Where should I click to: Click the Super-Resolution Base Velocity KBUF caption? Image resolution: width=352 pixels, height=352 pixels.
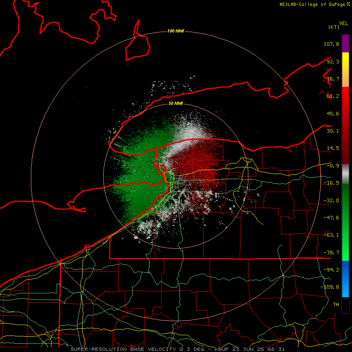178,349
